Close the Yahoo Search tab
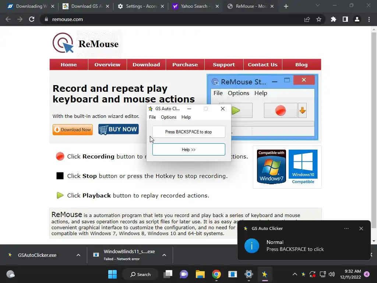 (x=217, y=6)
